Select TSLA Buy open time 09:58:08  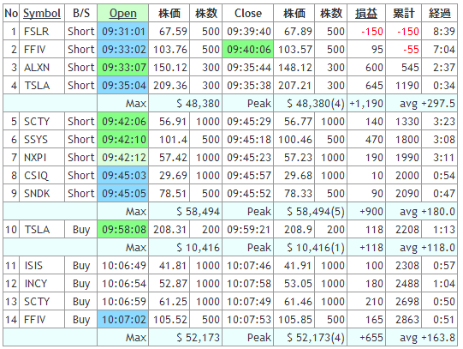pos(123,230)
